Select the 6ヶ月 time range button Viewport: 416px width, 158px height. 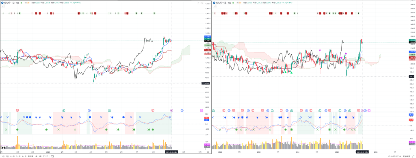(x=24, y=156)
